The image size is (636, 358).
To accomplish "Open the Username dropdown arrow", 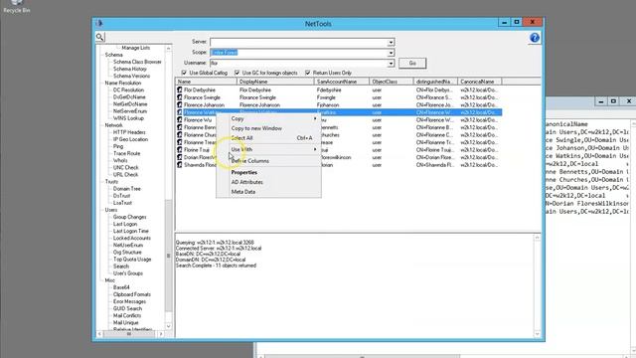I will (x=391, y=64).
